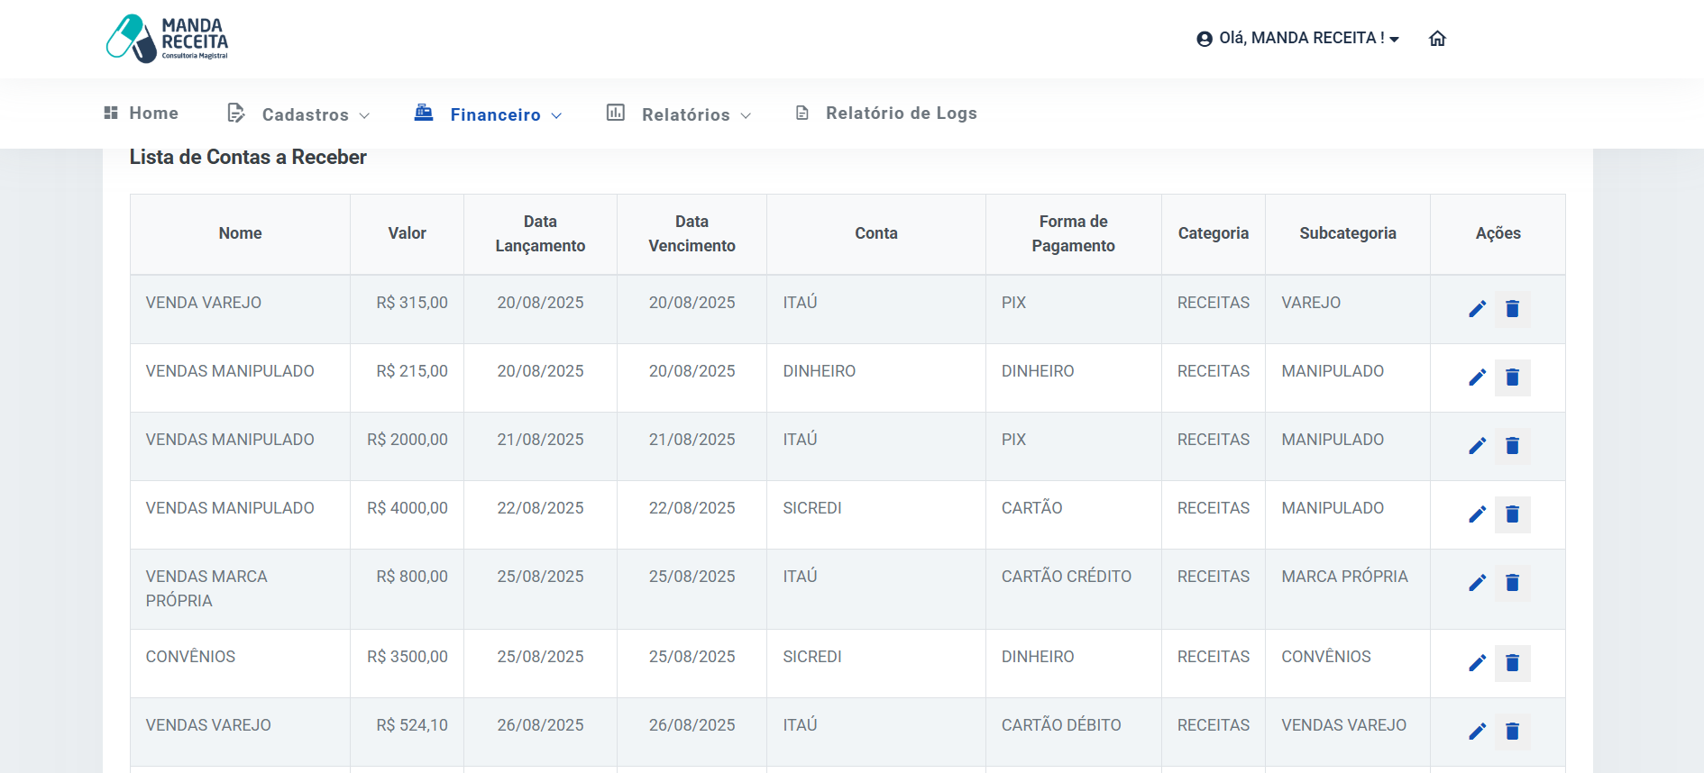Viewport: 1704px width, 773px height.
Task: Delete the CONVÊNIOS row using trash icon
Action: 1512,663
